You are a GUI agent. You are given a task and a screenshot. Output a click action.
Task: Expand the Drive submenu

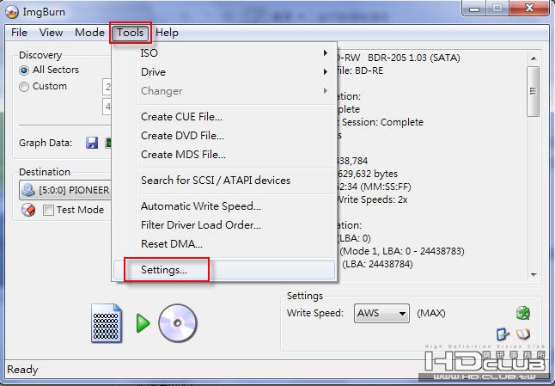point(224,72)
